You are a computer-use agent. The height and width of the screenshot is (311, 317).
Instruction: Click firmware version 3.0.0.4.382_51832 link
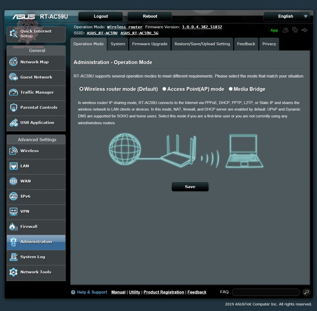click(x=202, y=27)
